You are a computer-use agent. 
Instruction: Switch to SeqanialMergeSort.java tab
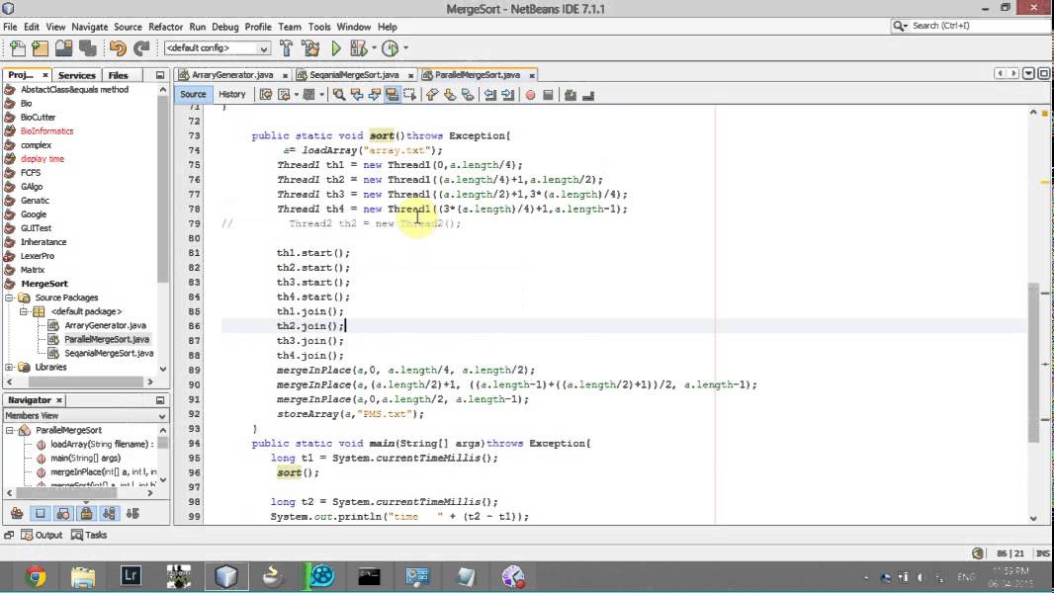354,74
